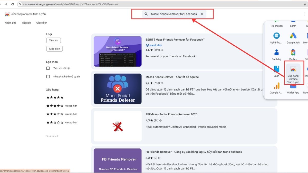Click cửa hàng chrome trực tuyến header text
This screenshot has height=173, width=308.
pos(28,14)
